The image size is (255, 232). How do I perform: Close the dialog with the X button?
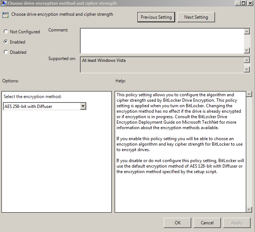(x=250, y=3)
